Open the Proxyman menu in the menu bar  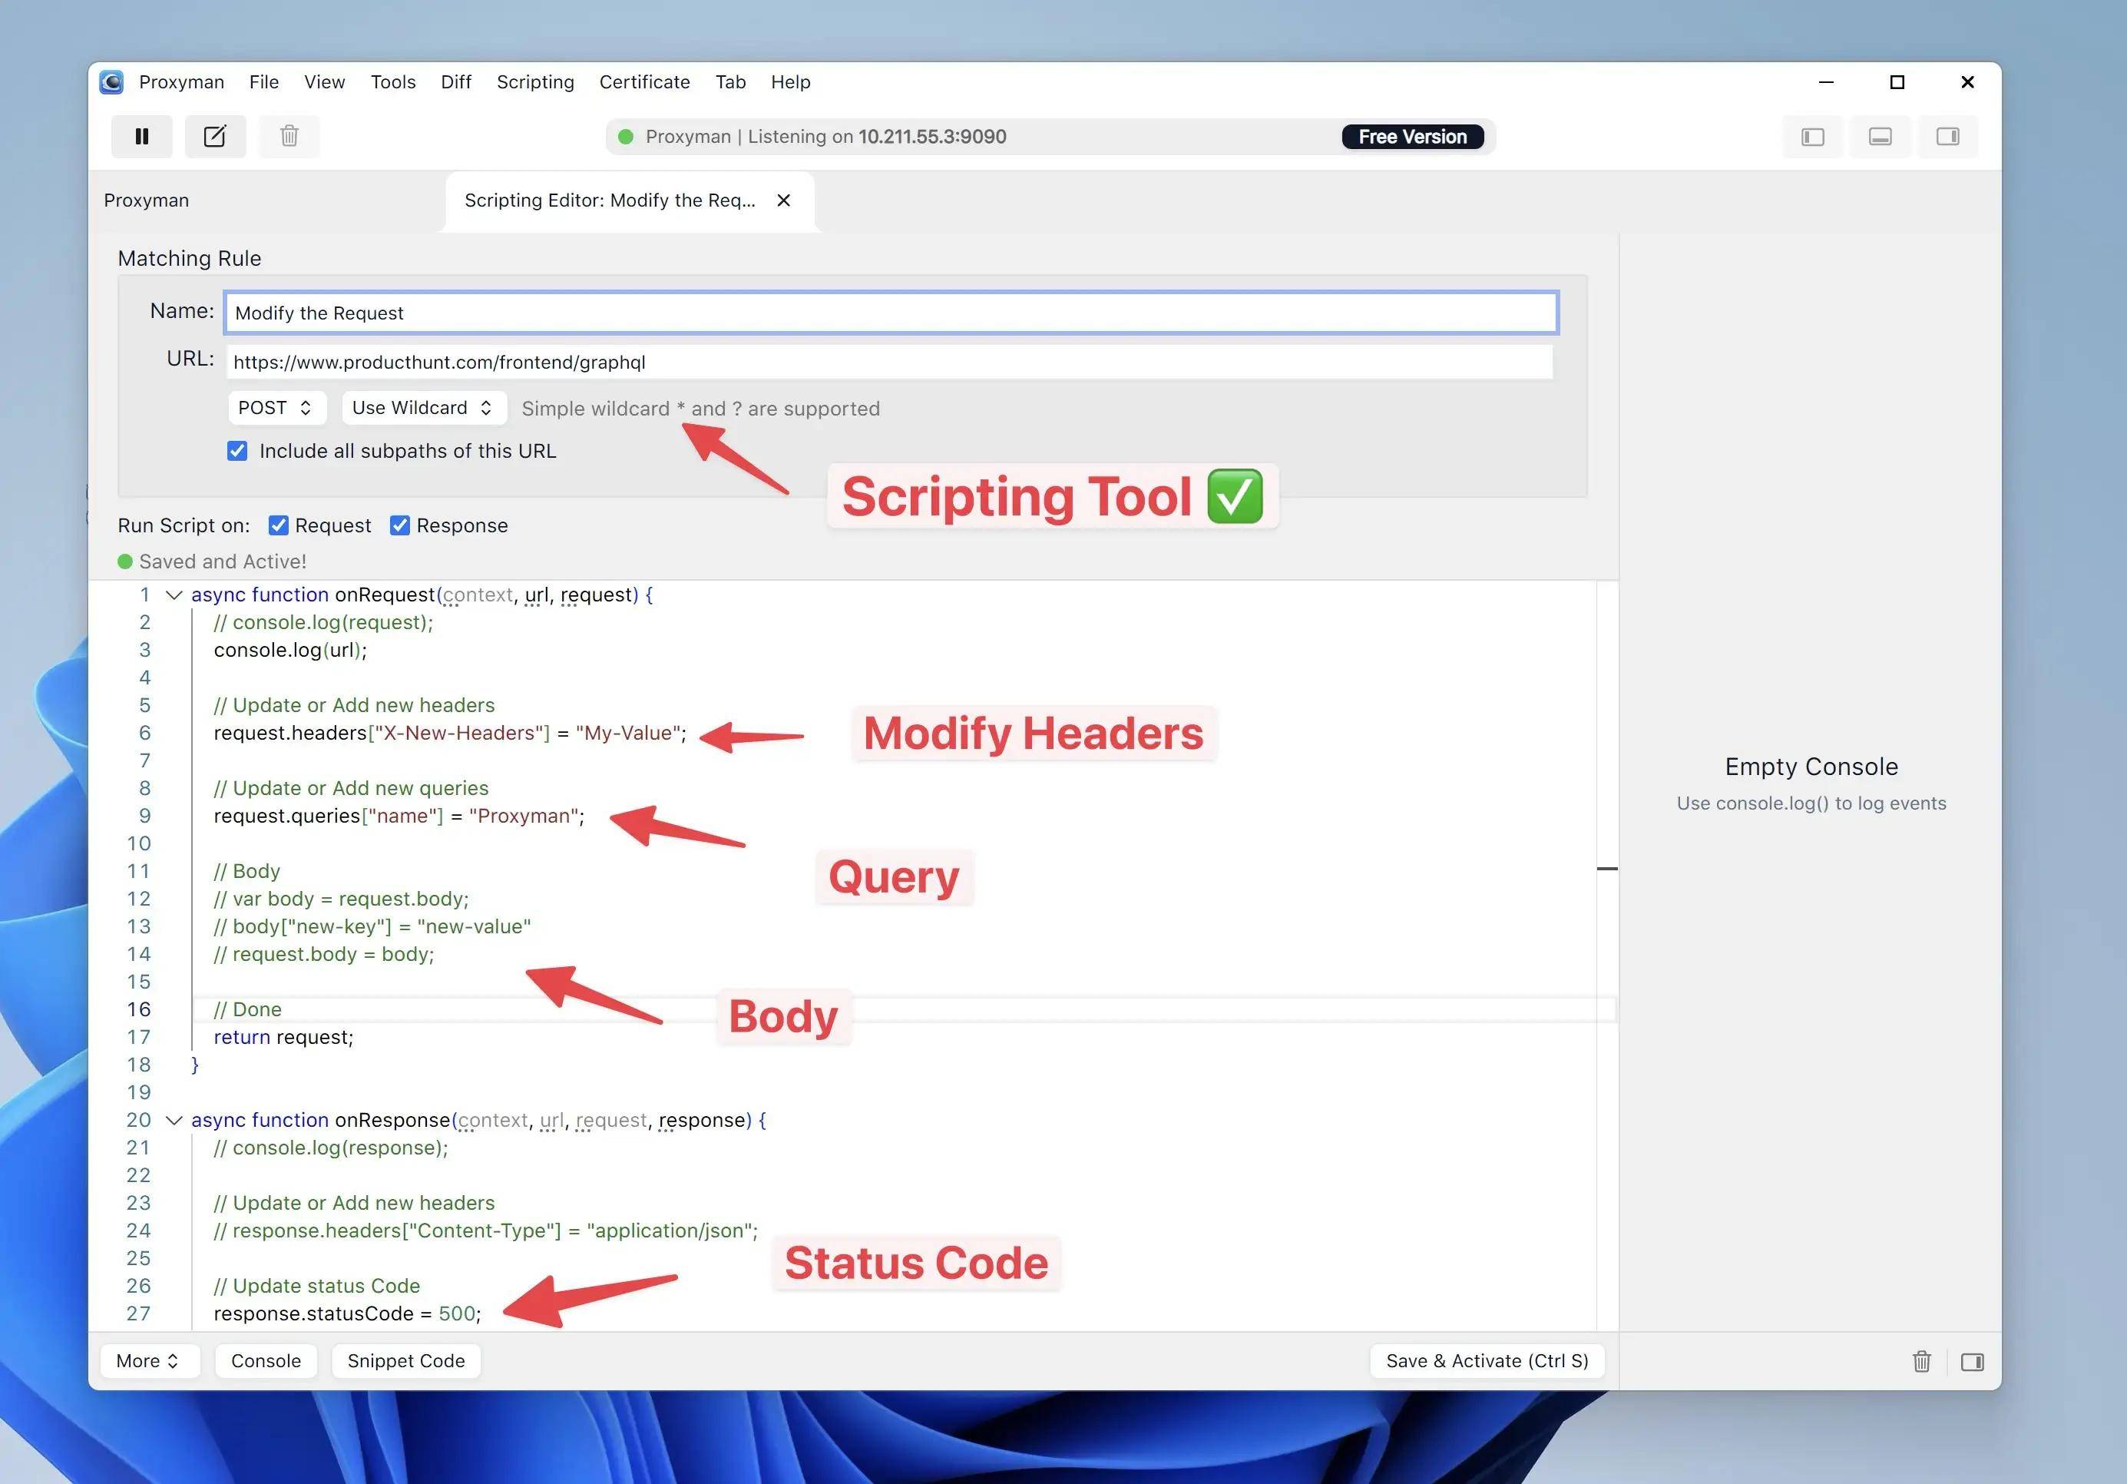pyautogui.click(x=181, y=81)
